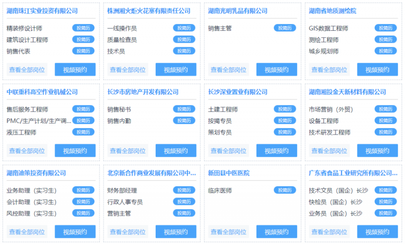Open 株洲湘火炬火花塞有限责任公司 company link
Screen dimensions: 405x244
click(149, 11)
